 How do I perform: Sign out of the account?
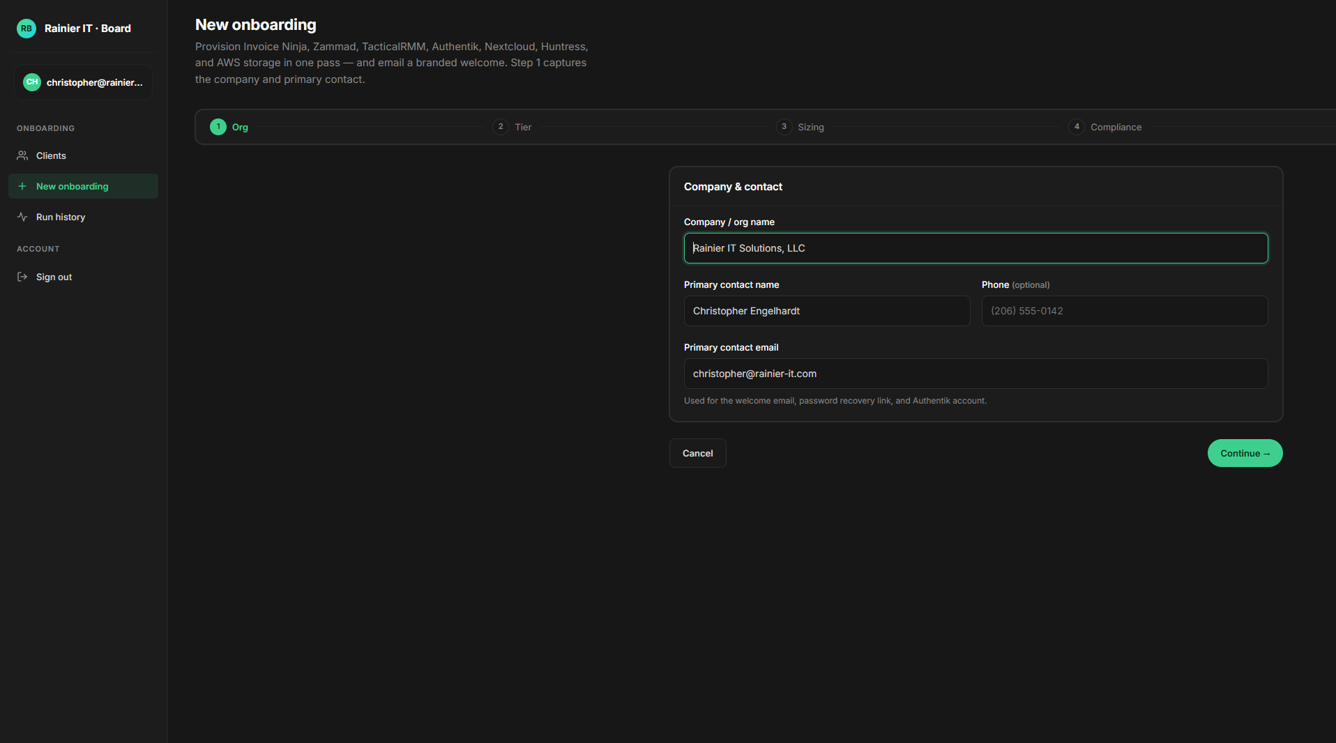pyautogui.click(x=83, y=277)
